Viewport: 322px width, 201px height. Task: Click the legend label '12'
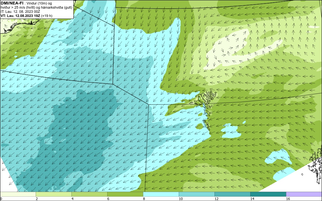[x=216, y=199]
